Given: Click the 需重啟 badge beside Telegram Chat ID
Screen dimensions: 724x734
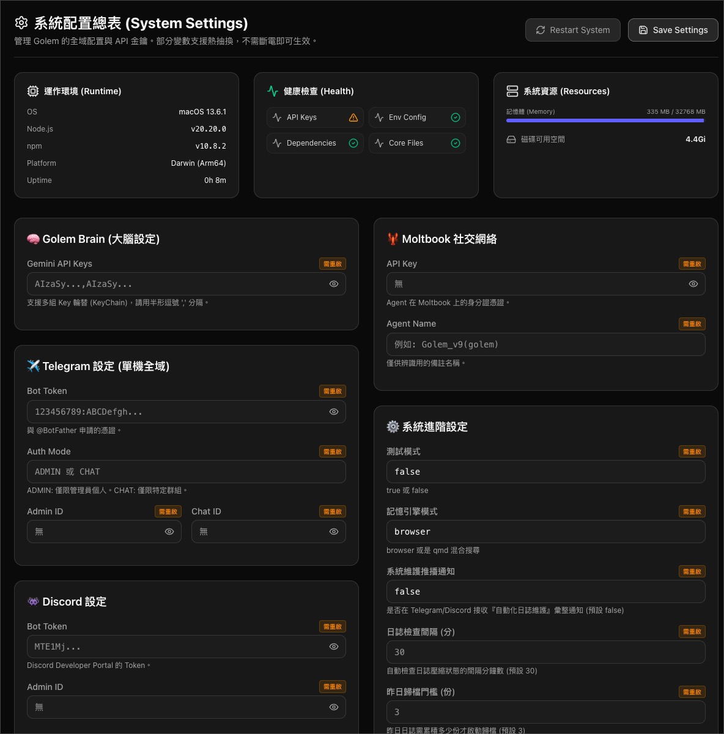Looking at the screenshot, I should [333, 511].
